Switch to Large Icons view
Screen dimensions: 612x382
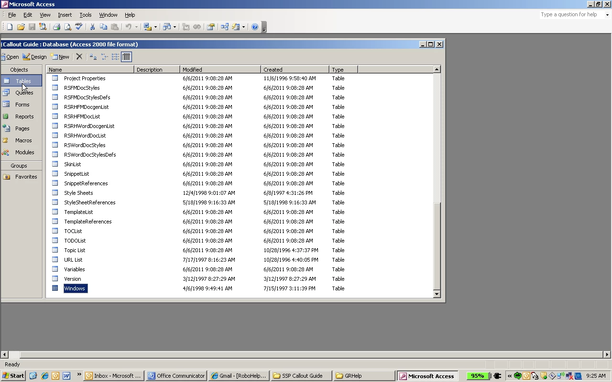pyautogui.click(x=93, y=57)
